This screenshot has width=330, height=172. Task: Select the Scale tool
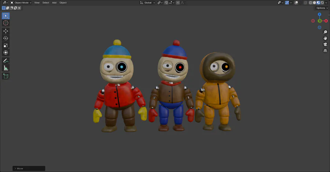tap(5, 45)
